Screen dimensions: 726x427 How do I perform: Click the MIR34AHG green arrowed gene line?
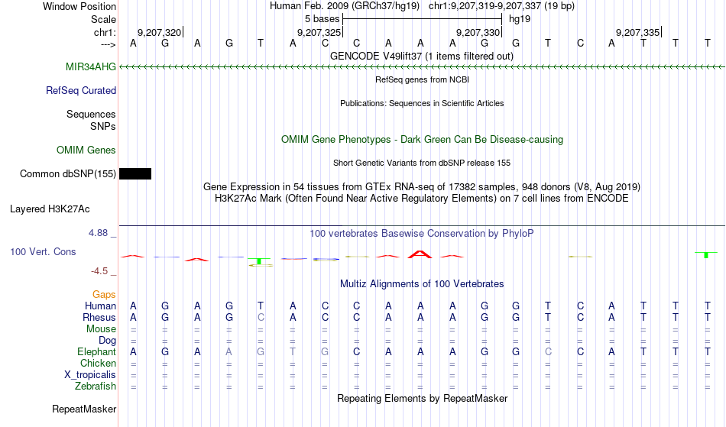coord(422,67)
